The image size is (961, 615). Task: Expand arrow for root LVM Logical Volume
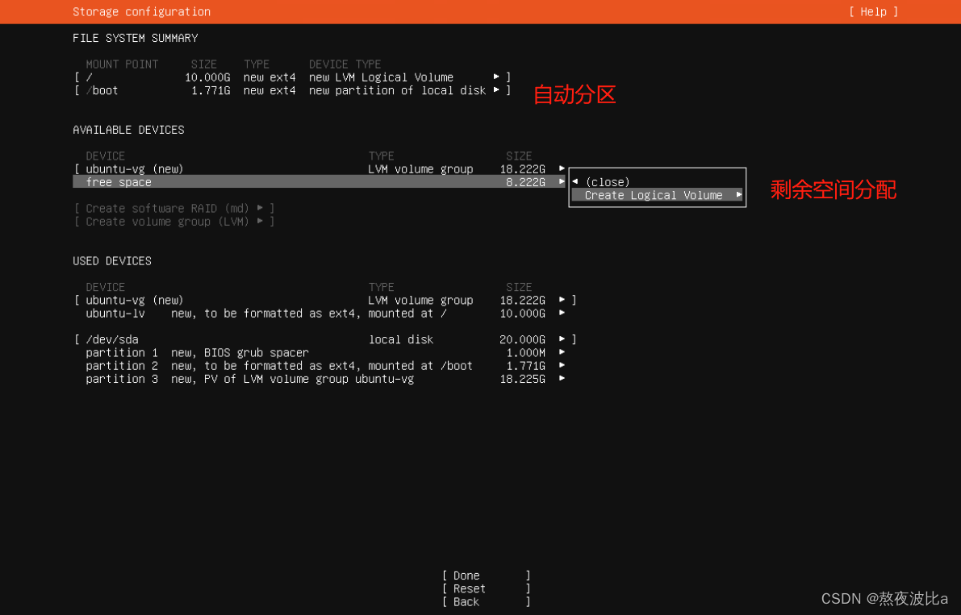point(496,77)
